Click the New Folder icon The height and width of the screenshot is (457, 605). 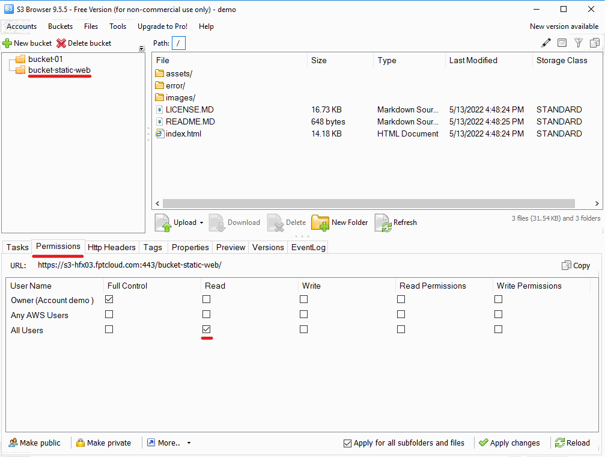320,222
